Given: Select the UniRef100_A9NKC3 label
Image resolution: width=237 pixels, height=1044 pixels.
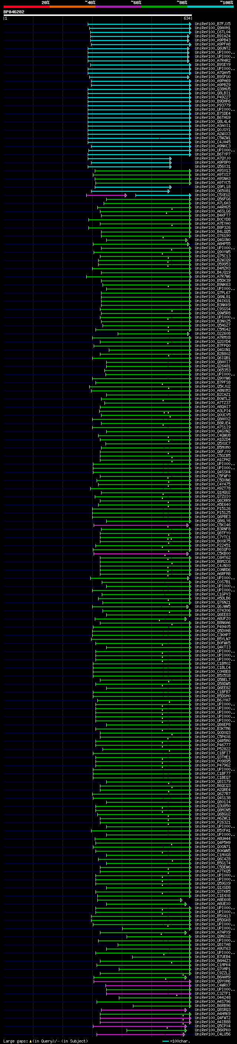Looking at the screenshot, I should tap(213, 146).
